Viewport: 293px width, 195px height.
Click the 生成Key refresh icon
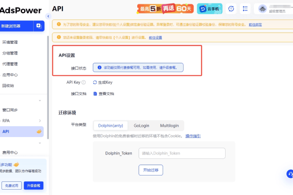95,82
